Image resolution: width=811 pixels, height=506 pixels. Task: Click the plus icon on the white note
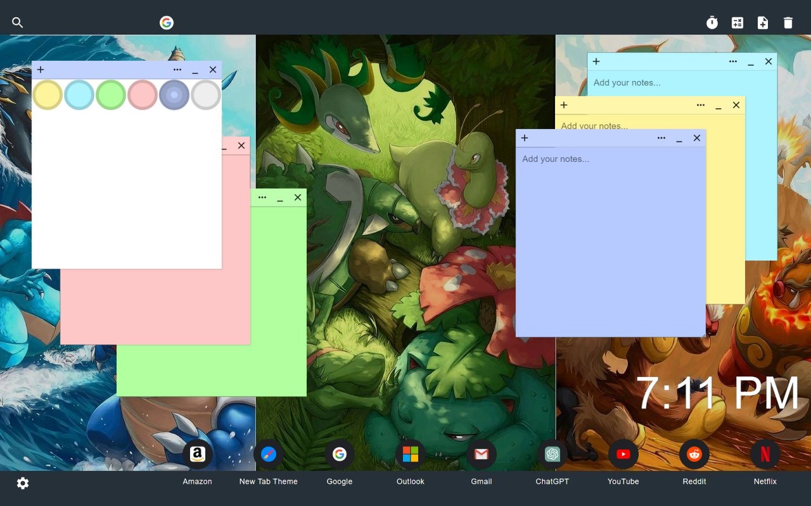pos(41,70)
